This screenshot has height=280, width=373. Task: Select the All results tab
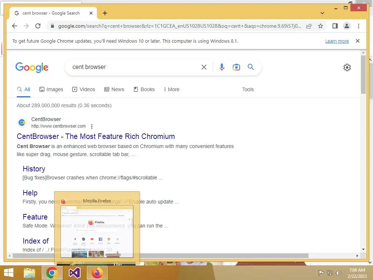tap(24, 90)
